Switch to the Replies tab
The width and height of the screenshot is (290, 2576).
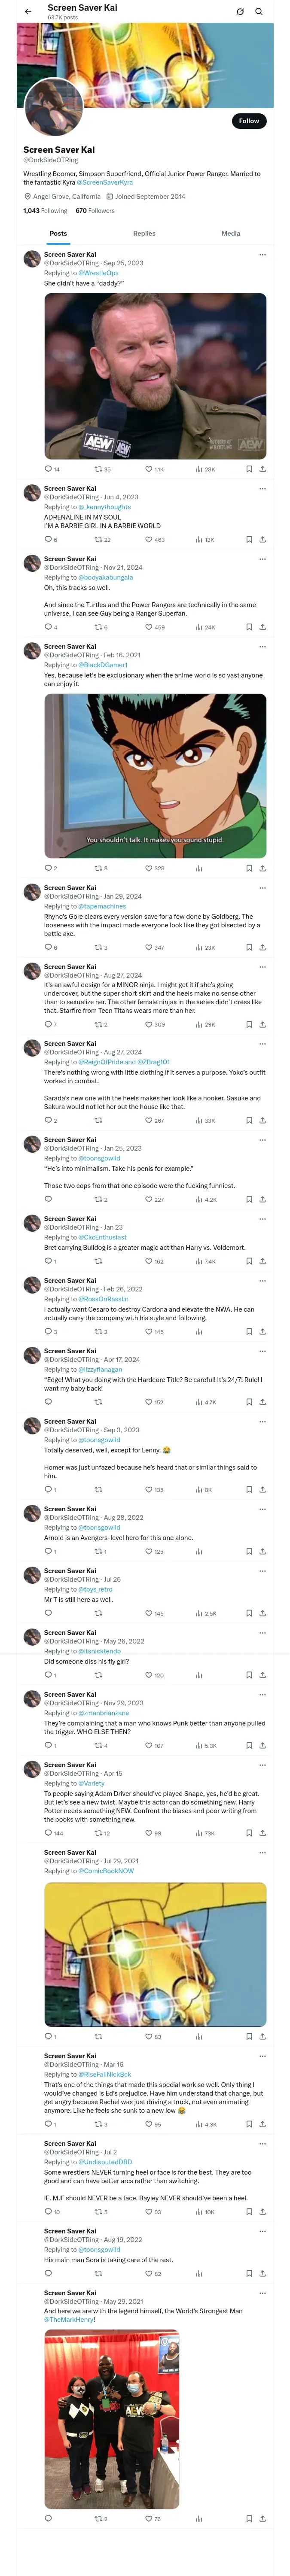[144, 233]
